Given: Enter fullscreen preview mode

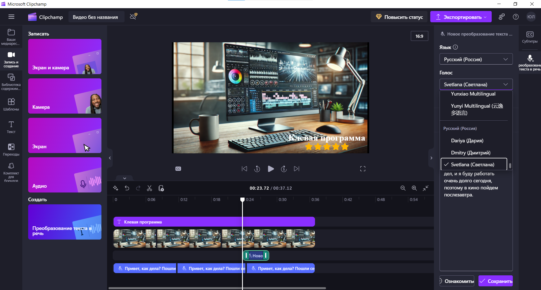Looking at the screenshot, I should point(363,169).
